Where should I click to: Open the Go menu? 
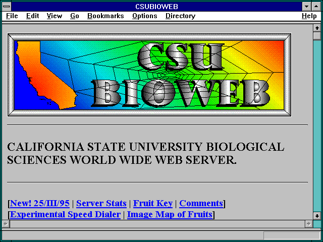[x=75, y=16]
